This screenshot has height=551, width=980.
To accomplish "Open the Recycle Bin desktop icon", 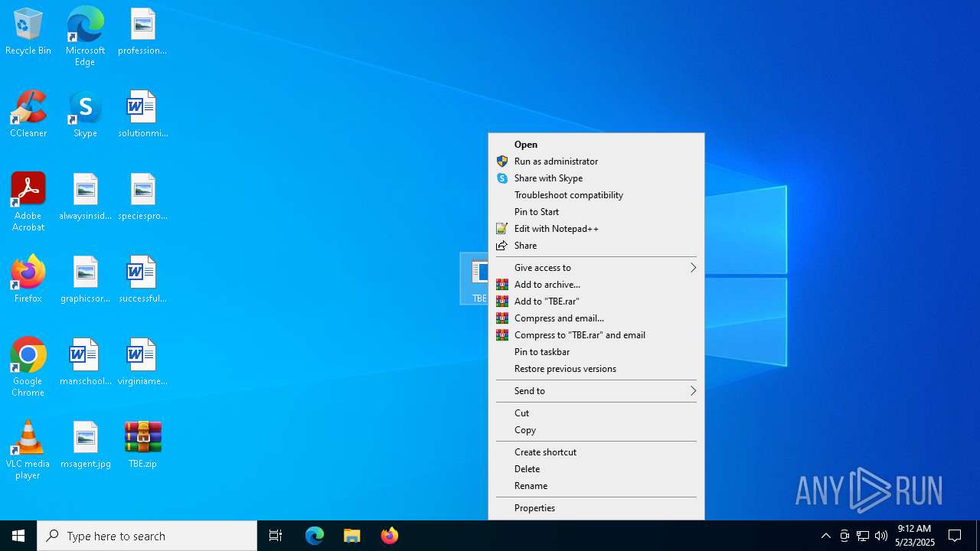I will [28, 32].
